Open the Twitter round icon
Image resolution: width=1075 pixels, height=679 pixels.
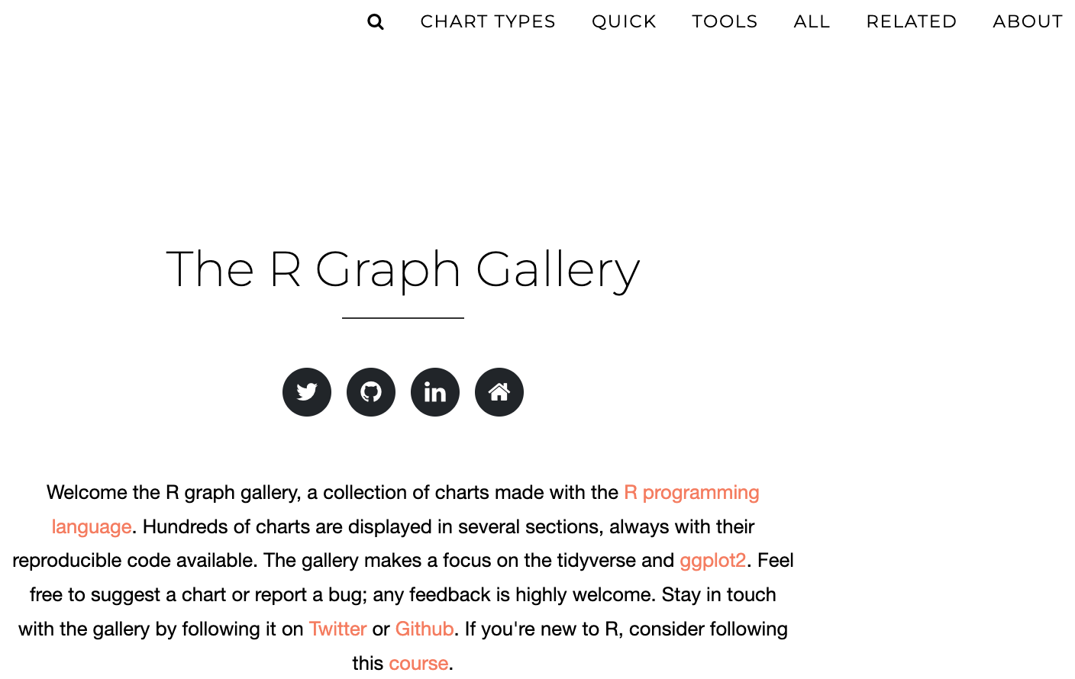point(307,392)
